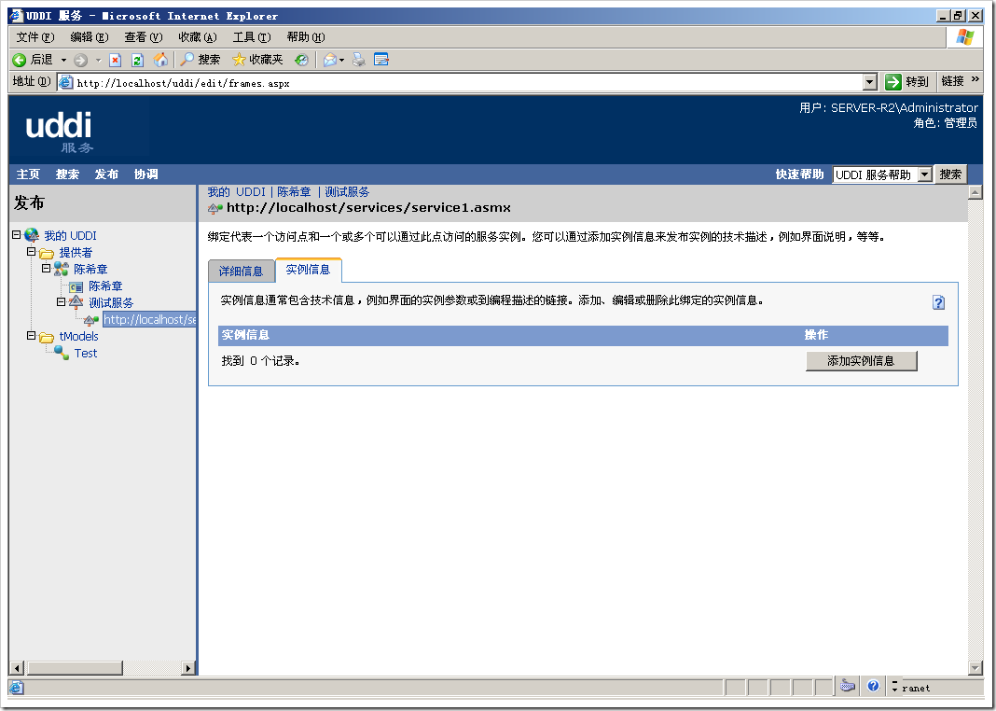The height and width of the screenshot is (711, 996).
Task: Click the Mail envelope icon
Action: pos(330,61)
